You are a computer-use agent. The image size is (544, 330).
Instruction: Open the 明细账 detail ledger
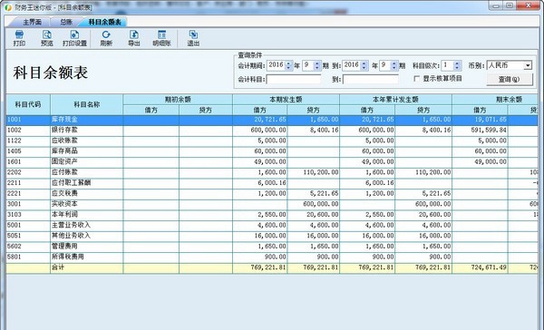click(x=161, y=38)
